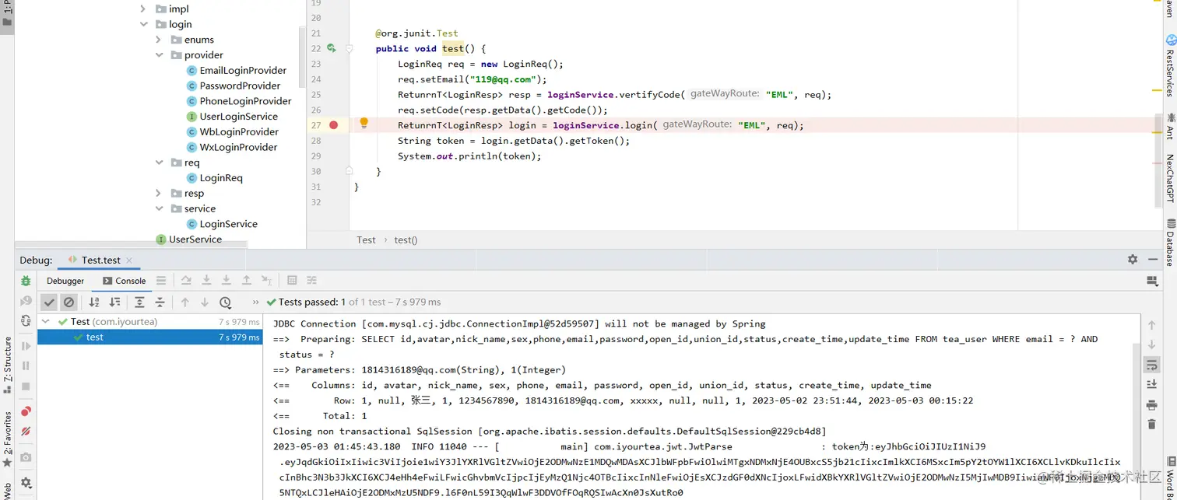
Task: Open the Ant tool window tab
Action: (1170, 126)
